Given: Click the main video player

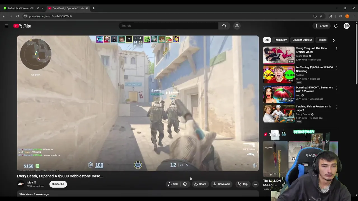Looking at the screenshot, I should tap(138, 103).
